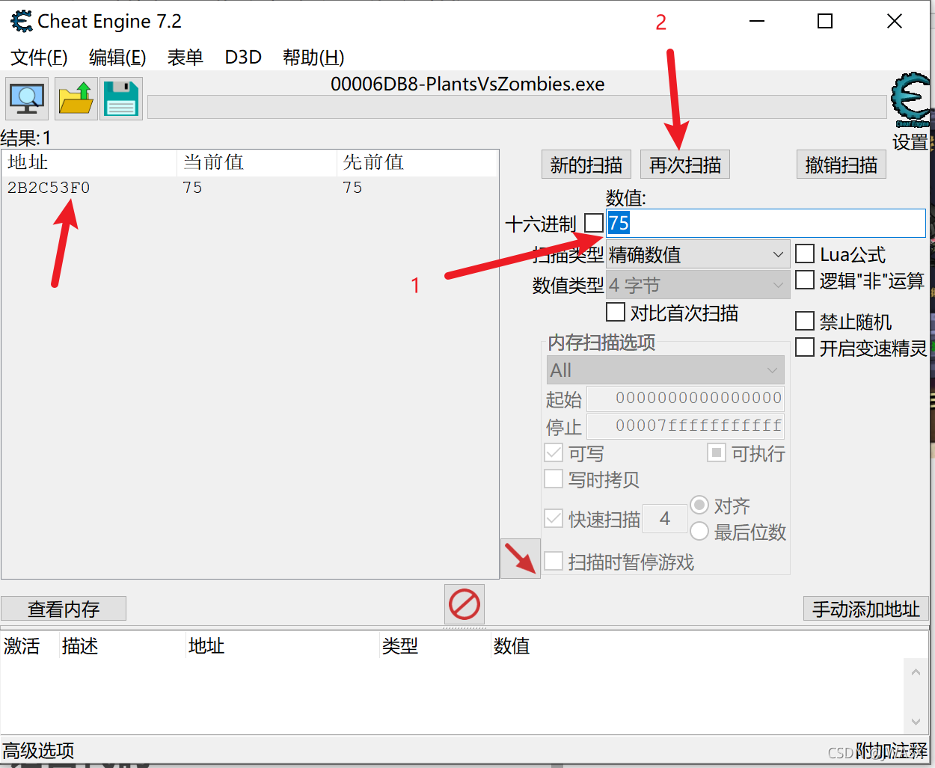Toggle the 快速扫描 fast scan checkbox
The height and width of the screenshot is (768, 935).
pos(554,518)
